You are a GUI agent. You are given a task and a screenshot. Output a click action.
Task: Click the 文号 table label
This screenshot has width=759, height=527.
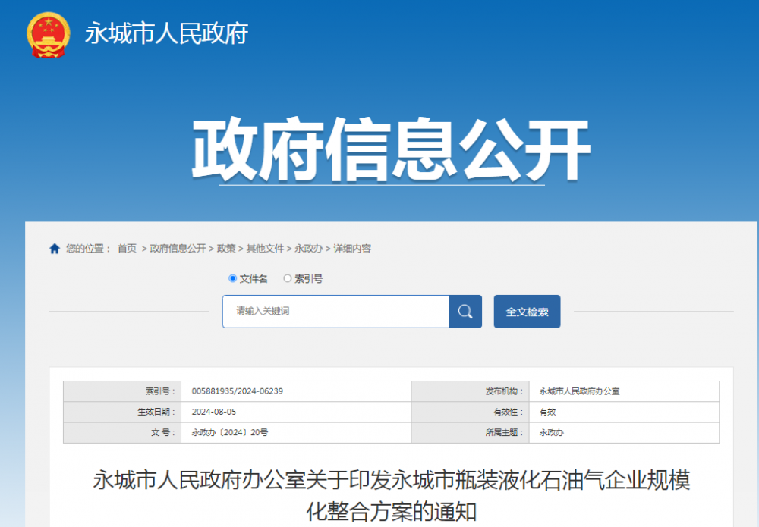click(162, 433)
